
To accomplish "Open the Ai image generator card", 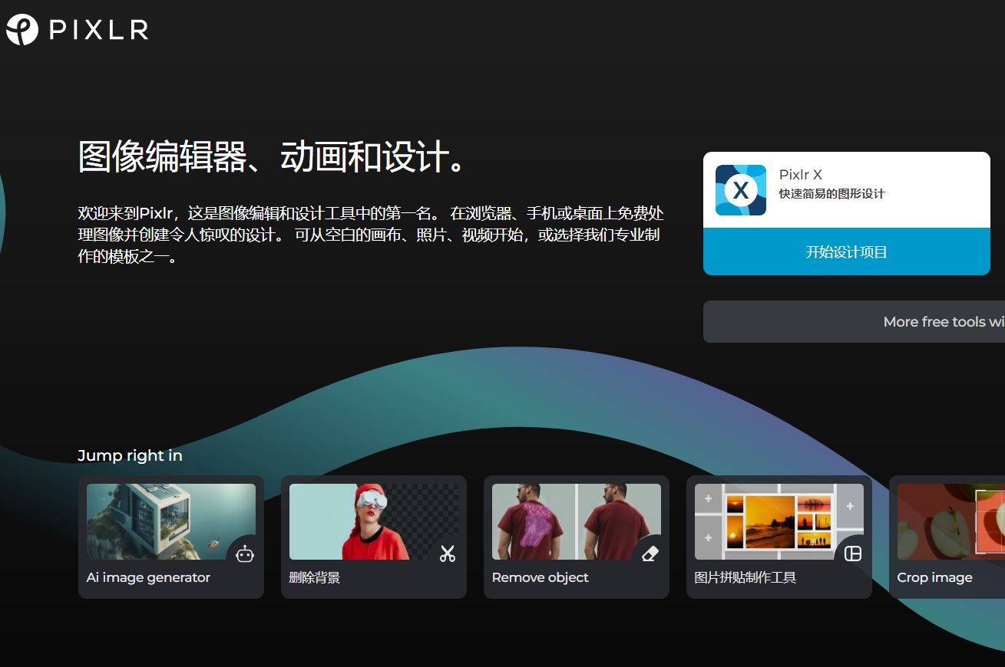I will [170, 521].
